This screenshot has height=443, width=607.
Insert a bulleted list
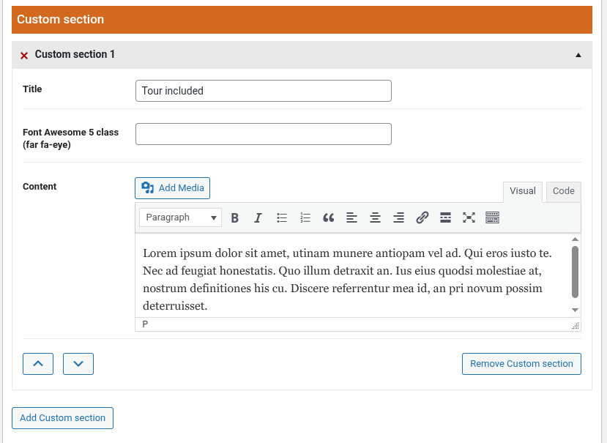[x=282, y=217]
